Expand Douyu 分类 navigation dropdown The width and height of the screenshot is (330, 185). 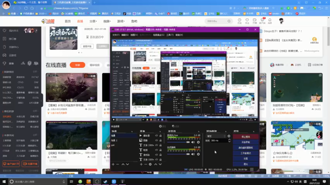[x=93, y=21]
